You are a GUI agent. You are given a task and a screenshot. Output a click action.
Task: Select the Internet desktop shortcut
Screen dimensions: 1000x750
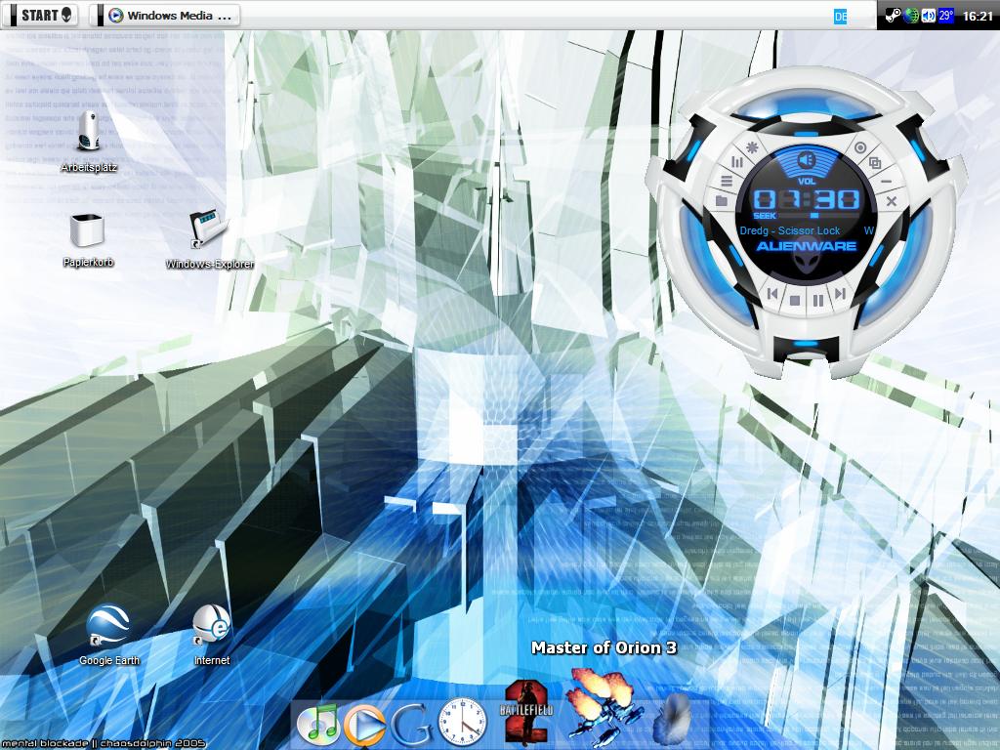pos(212,635)
